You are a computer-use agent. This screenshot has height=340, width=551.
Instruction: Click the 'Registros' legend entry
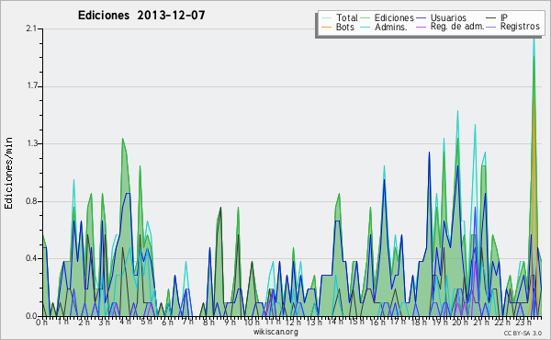[x=513, y=27]
